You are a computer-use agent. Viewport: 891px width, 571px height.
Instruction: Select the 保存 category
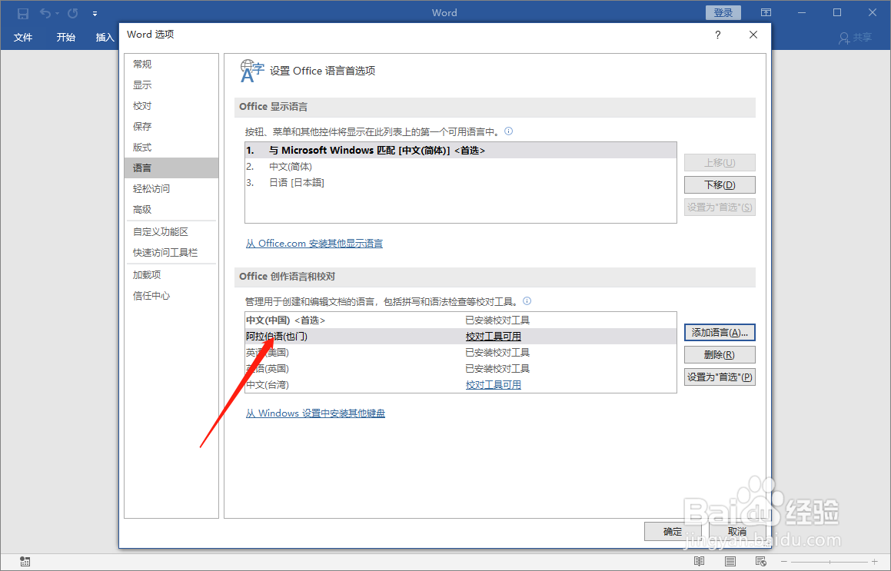point(171,127)
